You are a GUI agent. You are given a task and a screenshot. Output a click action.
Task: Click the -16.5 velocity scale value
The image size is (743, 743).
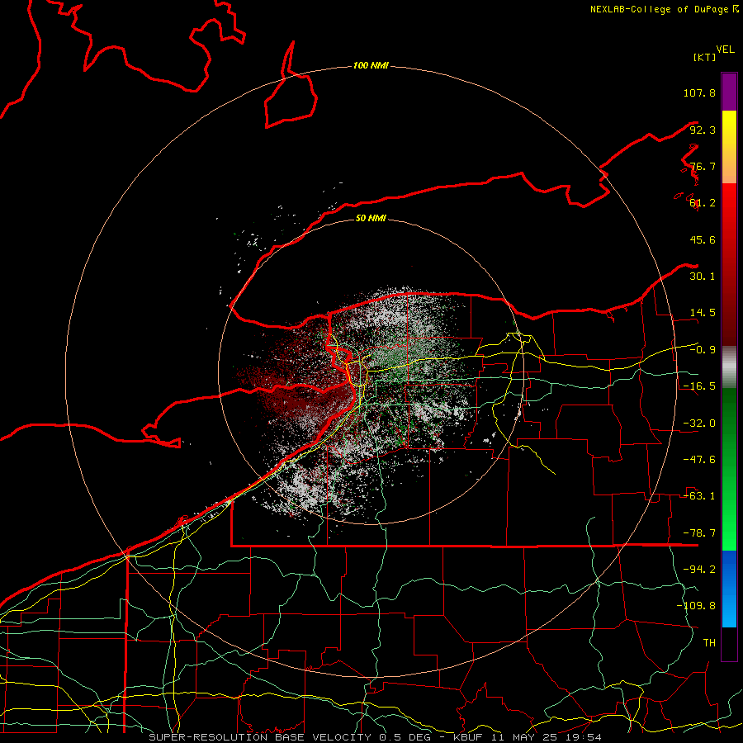tap(699, 386)
